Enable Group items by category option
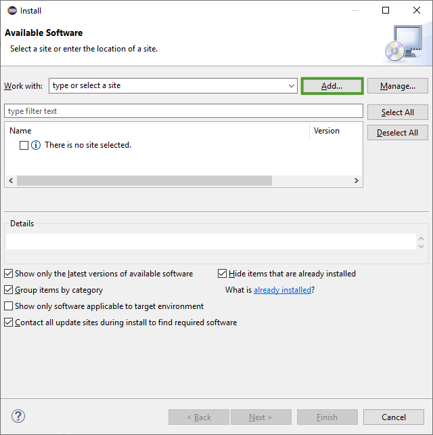Viewport: 433px width, 435px height. coord(9,290)
